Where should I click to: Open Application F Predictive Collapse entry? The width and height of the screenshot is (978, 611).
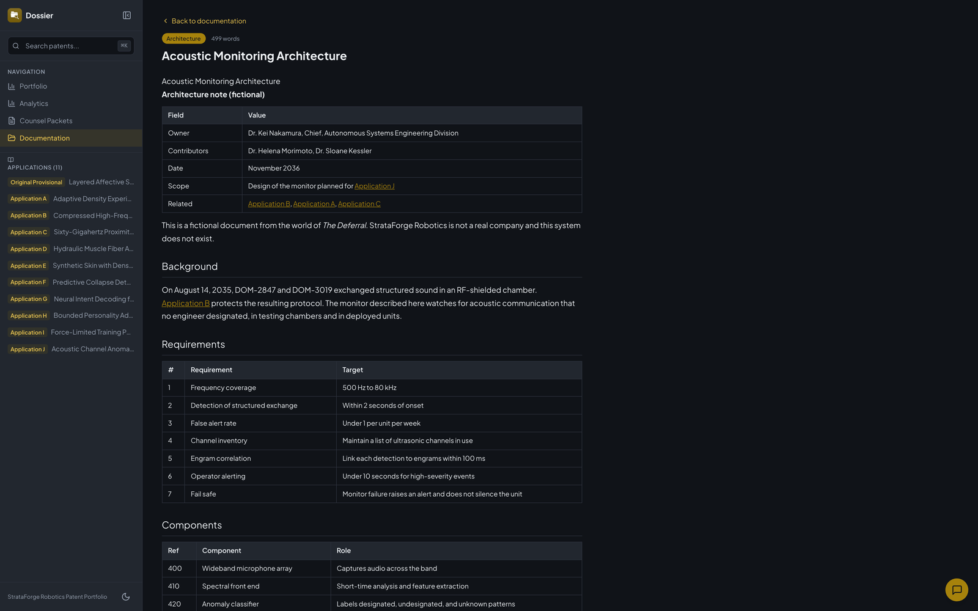click(71, 282)
